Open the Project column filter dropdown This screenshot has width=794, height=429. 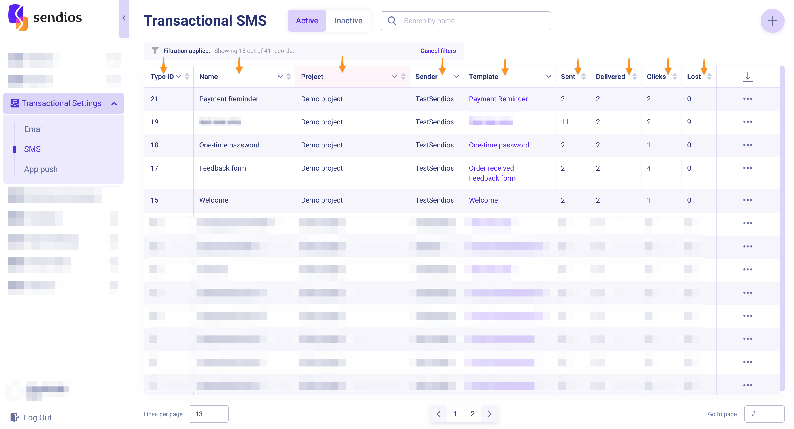pos(394,77)
